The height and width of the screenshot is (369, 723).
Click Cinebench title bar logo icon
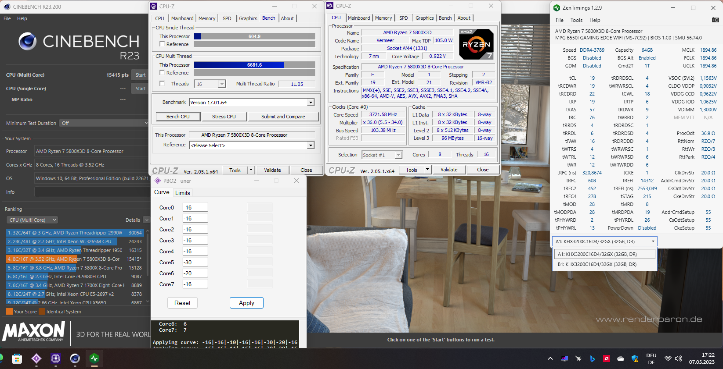(7, 7)
